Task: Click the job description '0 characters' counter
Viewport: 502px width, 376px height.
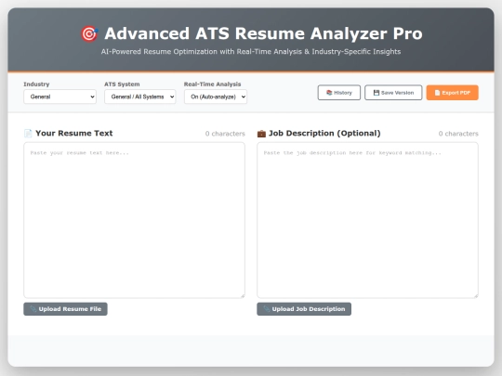Action: [x=458, y=134]
